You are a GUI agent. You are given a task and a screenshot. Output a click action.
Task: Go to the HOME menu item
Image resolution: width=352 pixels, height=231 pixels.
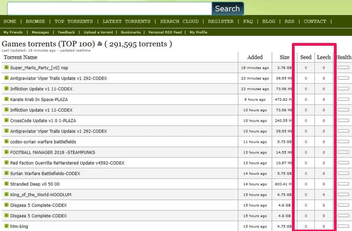pos(10,21)
